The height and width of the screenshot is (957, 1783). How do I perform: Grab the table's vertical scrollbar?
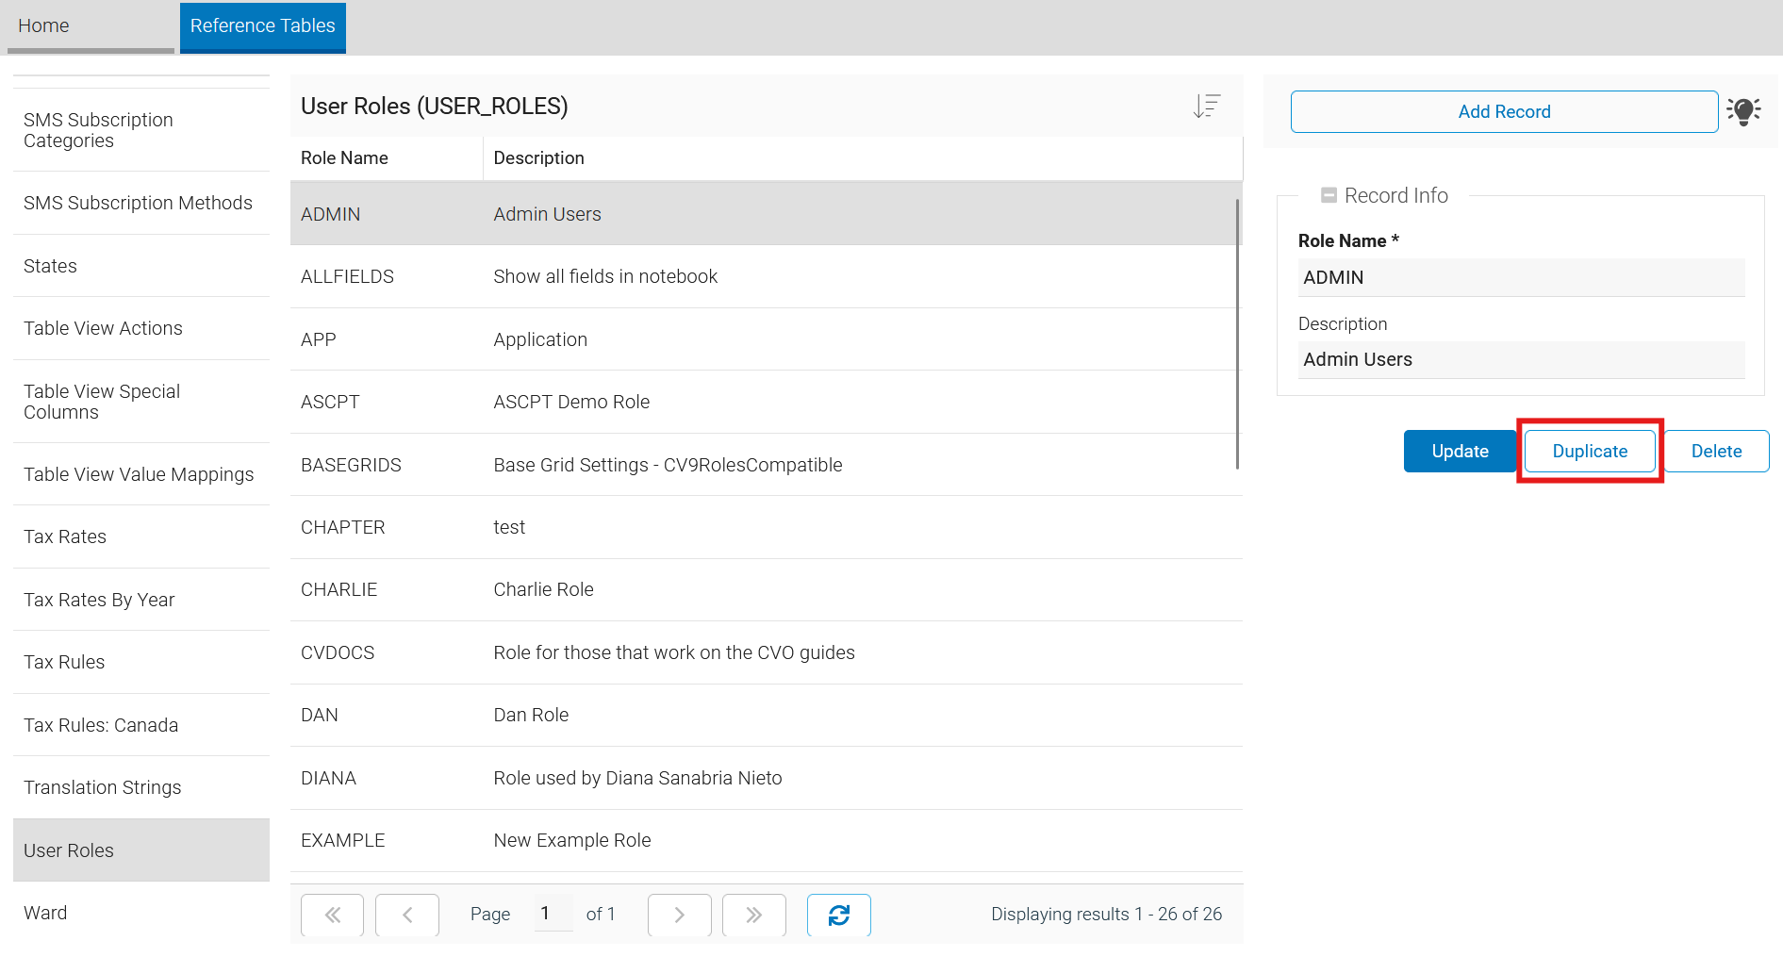point(1237,334)
